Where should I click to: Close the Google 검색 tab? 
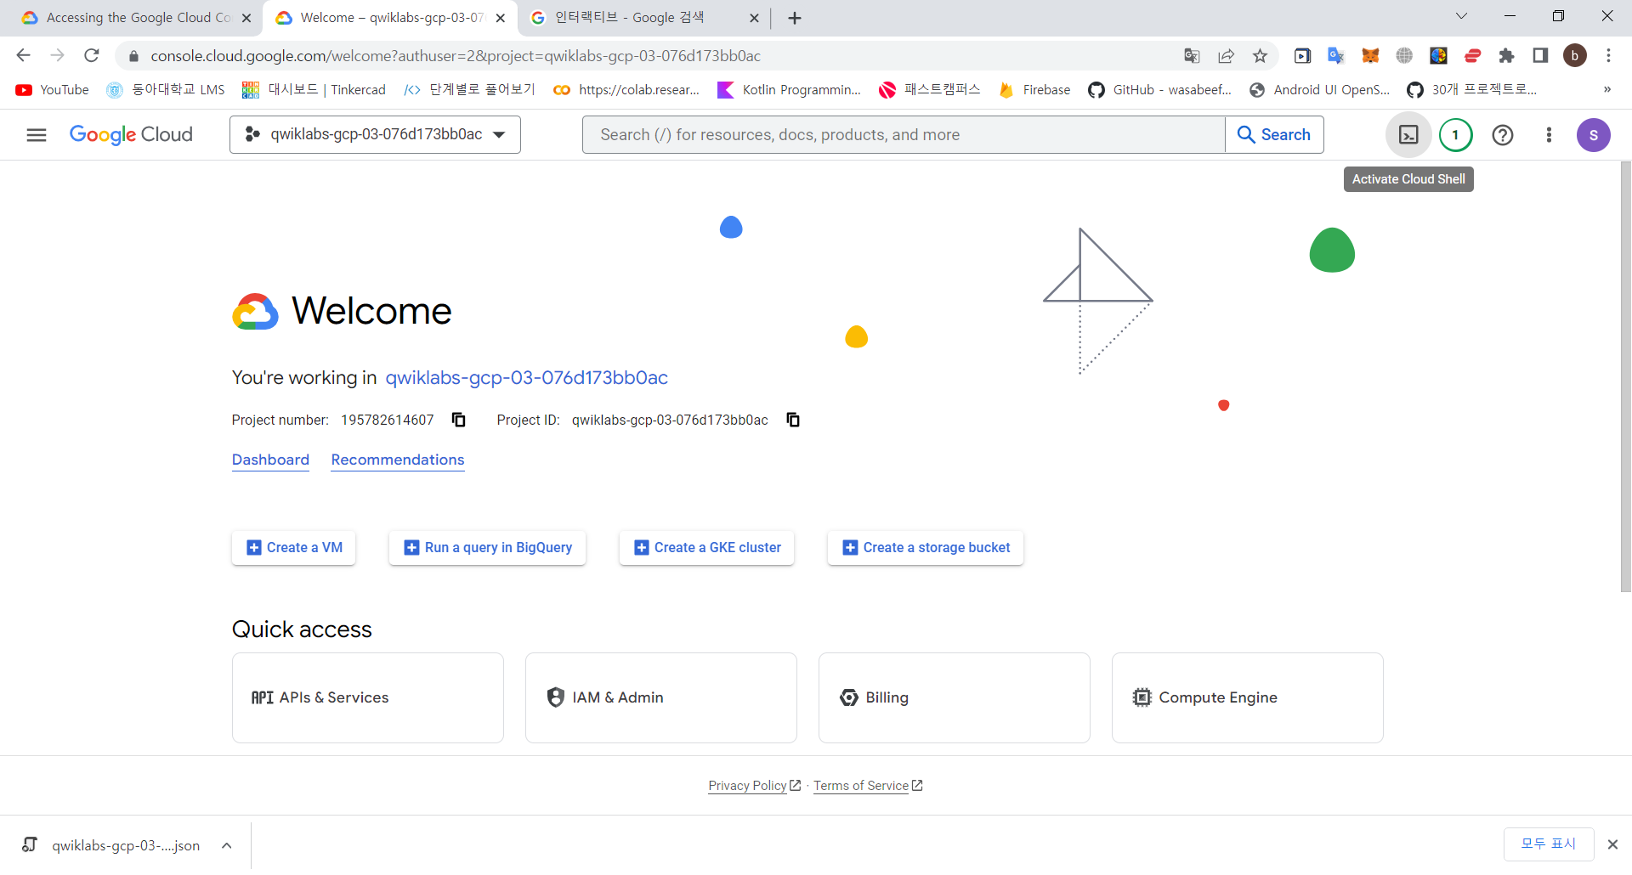coord(754,18)
